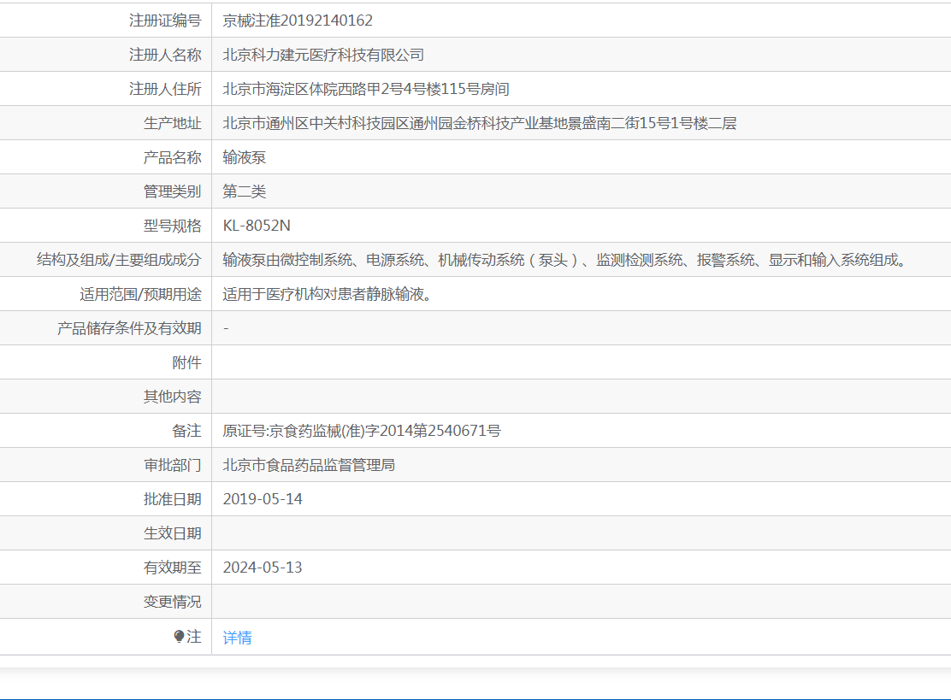Click the 产品储存条件及有效期 label
The image size is (951, 700).
[x=129, y=328]
